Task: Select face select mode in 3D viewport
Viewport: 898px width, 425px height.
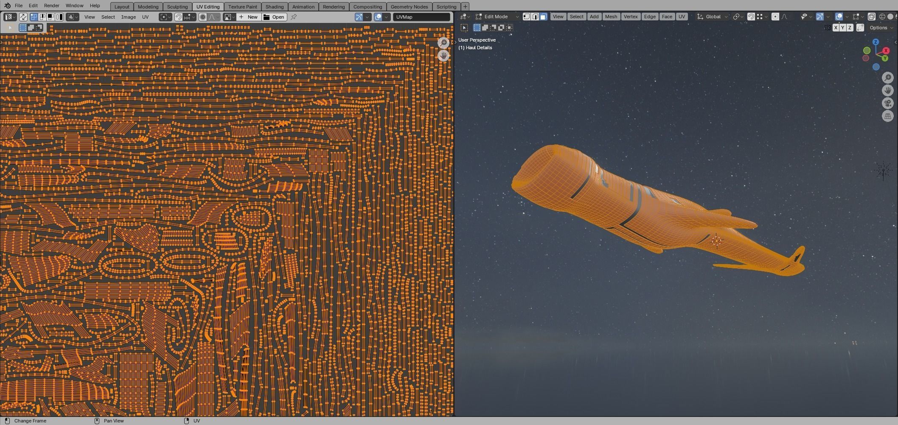Action: point(543,17)
